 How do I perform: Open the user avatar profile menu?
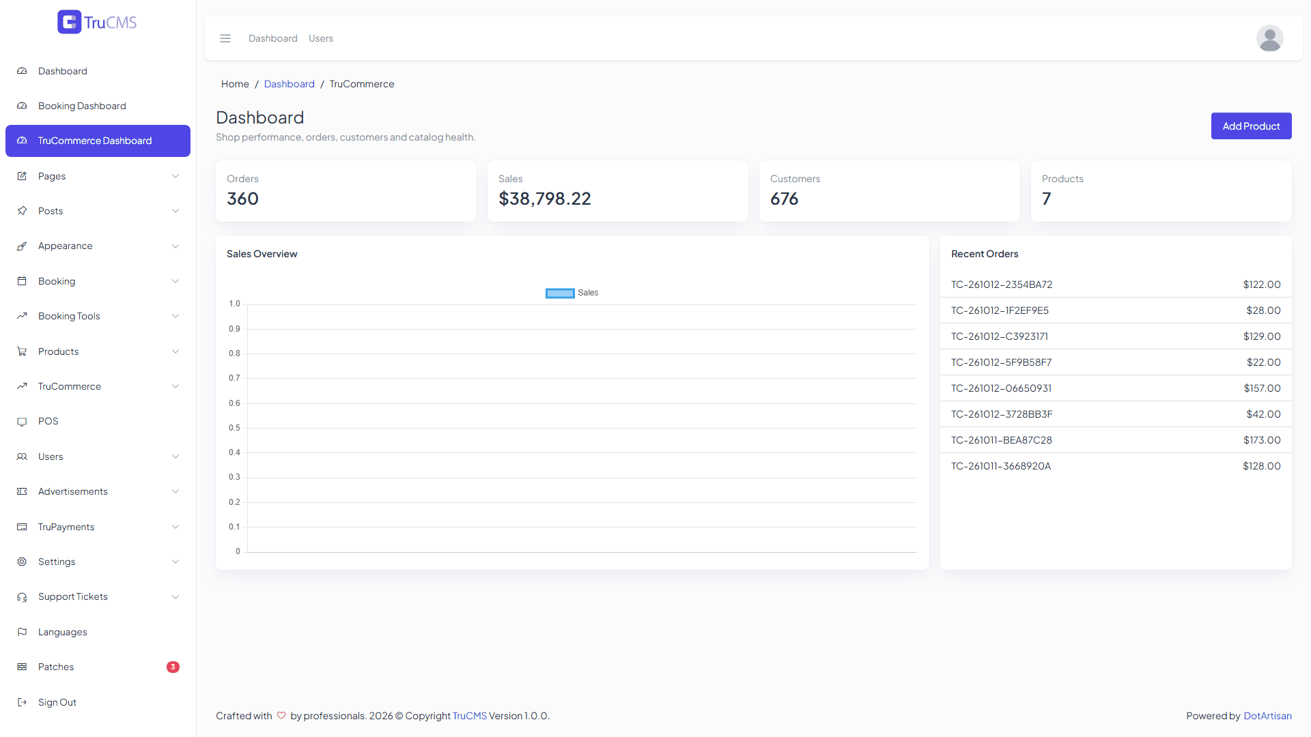[1269, 38]
